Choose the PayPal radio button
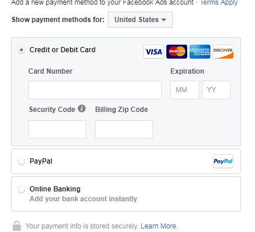This screenshot has width=255, height=232. tap(21, 161)
